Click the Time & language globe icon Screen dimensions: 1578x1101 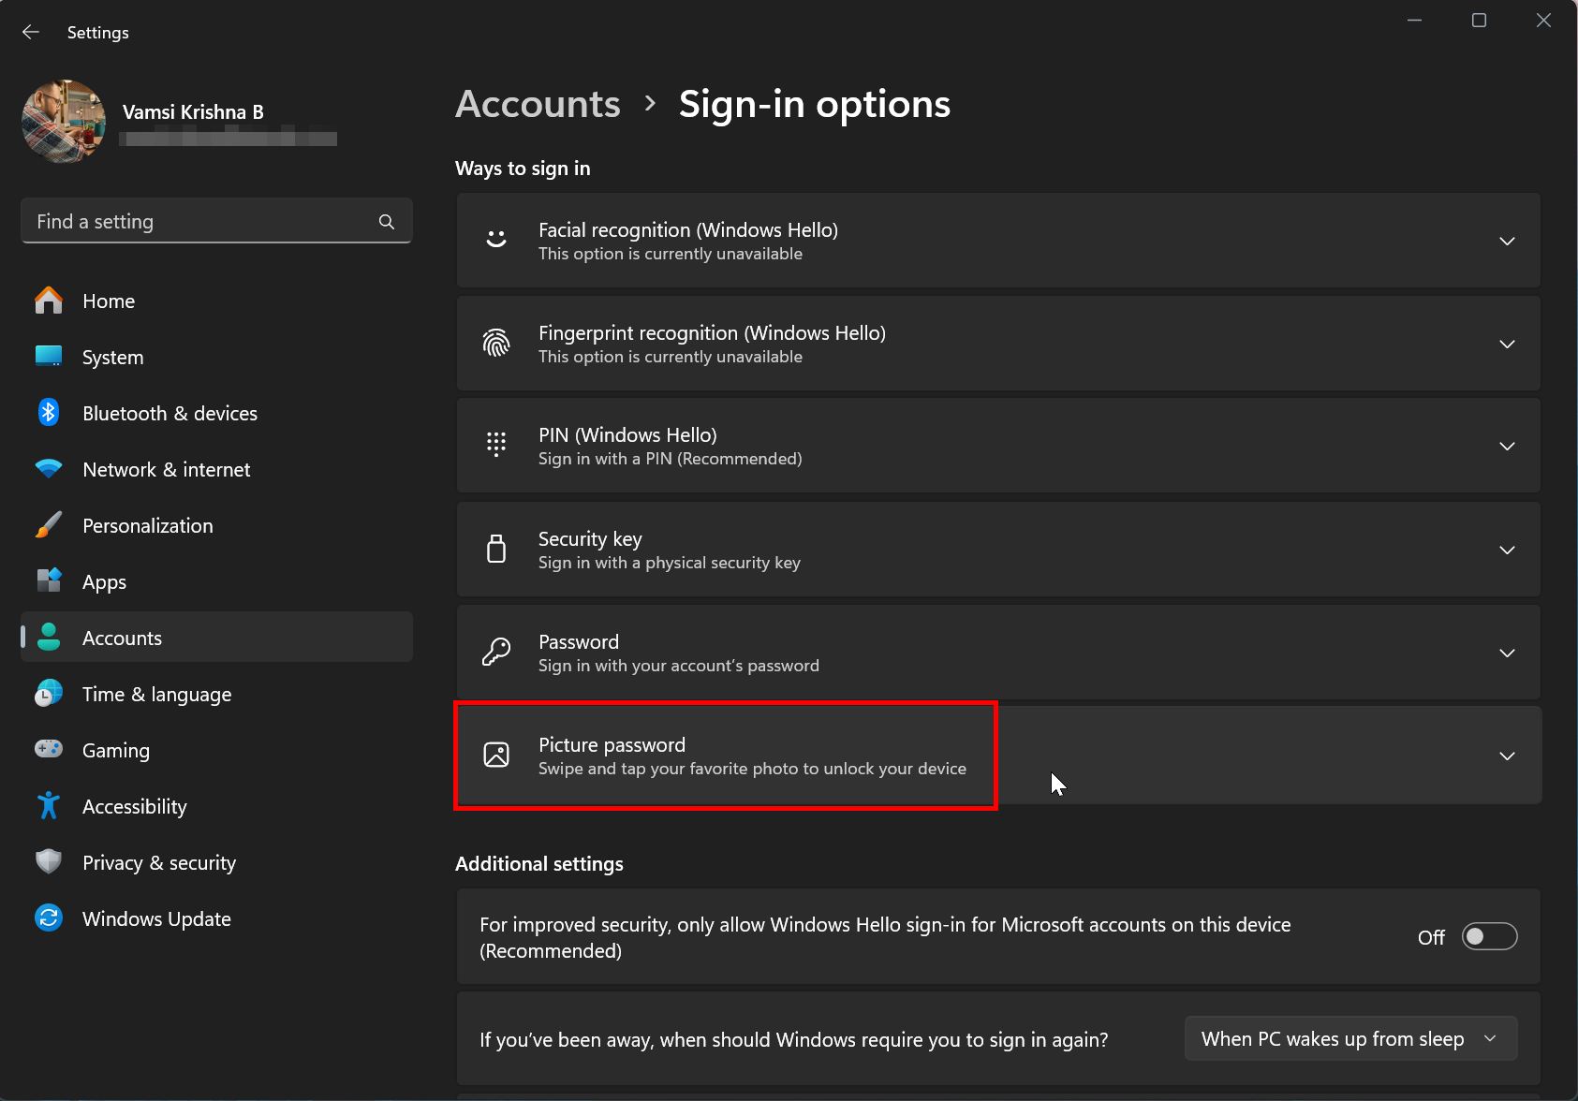pos(49,694)
